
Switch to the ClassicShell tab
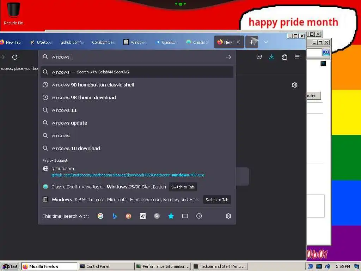(x=166, y=42)
